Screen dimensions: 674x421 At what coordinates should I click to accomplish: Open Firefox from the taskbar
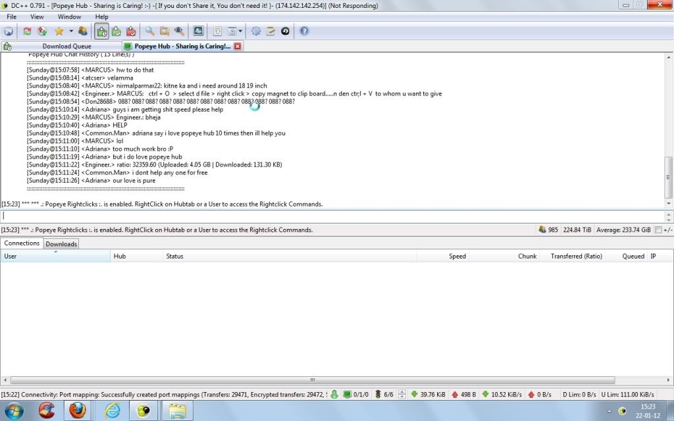[78, 410]
